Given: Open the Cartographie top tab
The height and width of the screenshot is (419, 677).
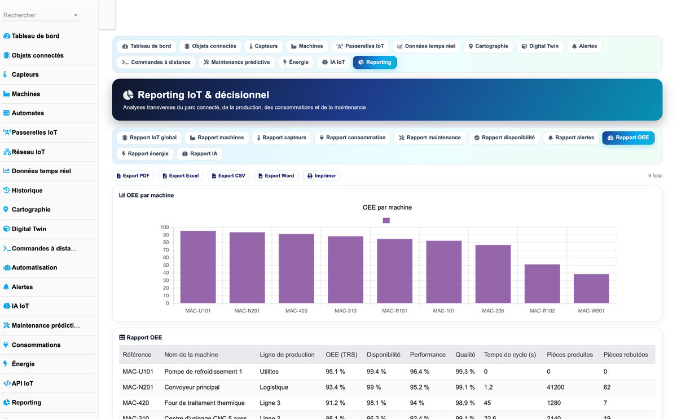Looking at the screenshot, I should coord(489,46).
